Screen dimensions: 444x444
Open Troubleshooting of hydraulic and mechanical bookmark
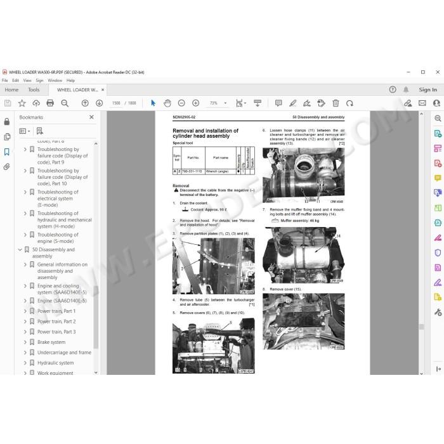tap(65, 219)
